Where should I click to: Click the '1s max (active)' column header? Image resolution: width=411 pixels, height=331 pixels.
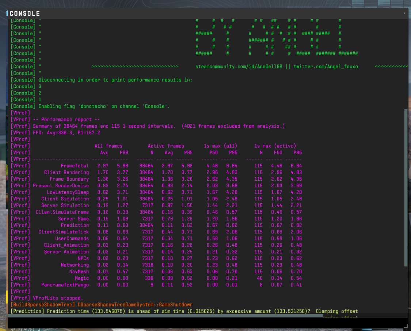[275, 146]
